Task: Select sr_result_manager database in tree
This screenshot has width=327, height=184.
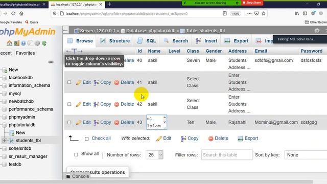Action: (x=28, y=156)
